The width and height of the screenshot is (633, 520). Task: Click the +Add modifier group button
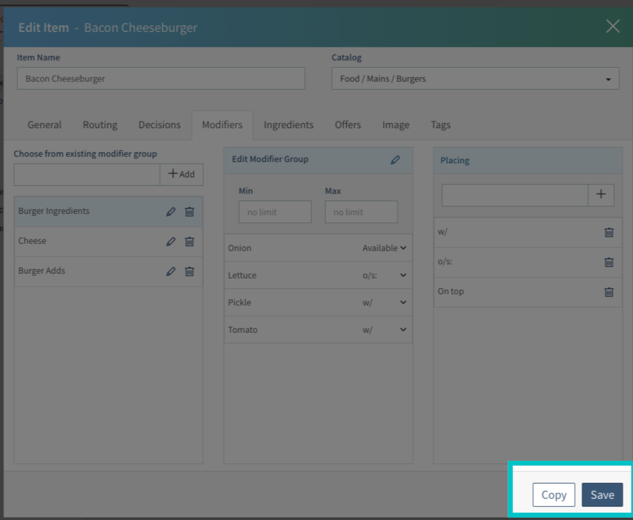click(x=182, y=174)
